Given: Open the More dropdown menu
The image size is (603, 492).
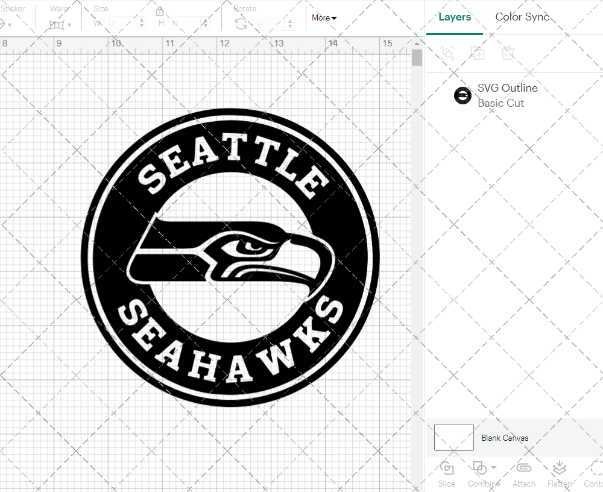Looking at the screenshot, I should 324,18.
